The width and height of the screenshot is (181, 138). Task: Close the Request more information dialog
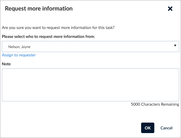coord(170,9)
